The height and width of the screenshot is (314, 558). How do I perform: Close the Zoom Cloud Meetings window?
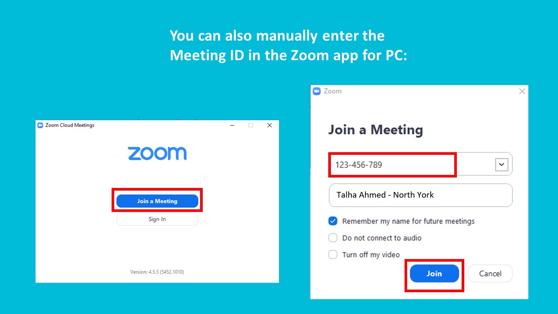coord(269,125)
